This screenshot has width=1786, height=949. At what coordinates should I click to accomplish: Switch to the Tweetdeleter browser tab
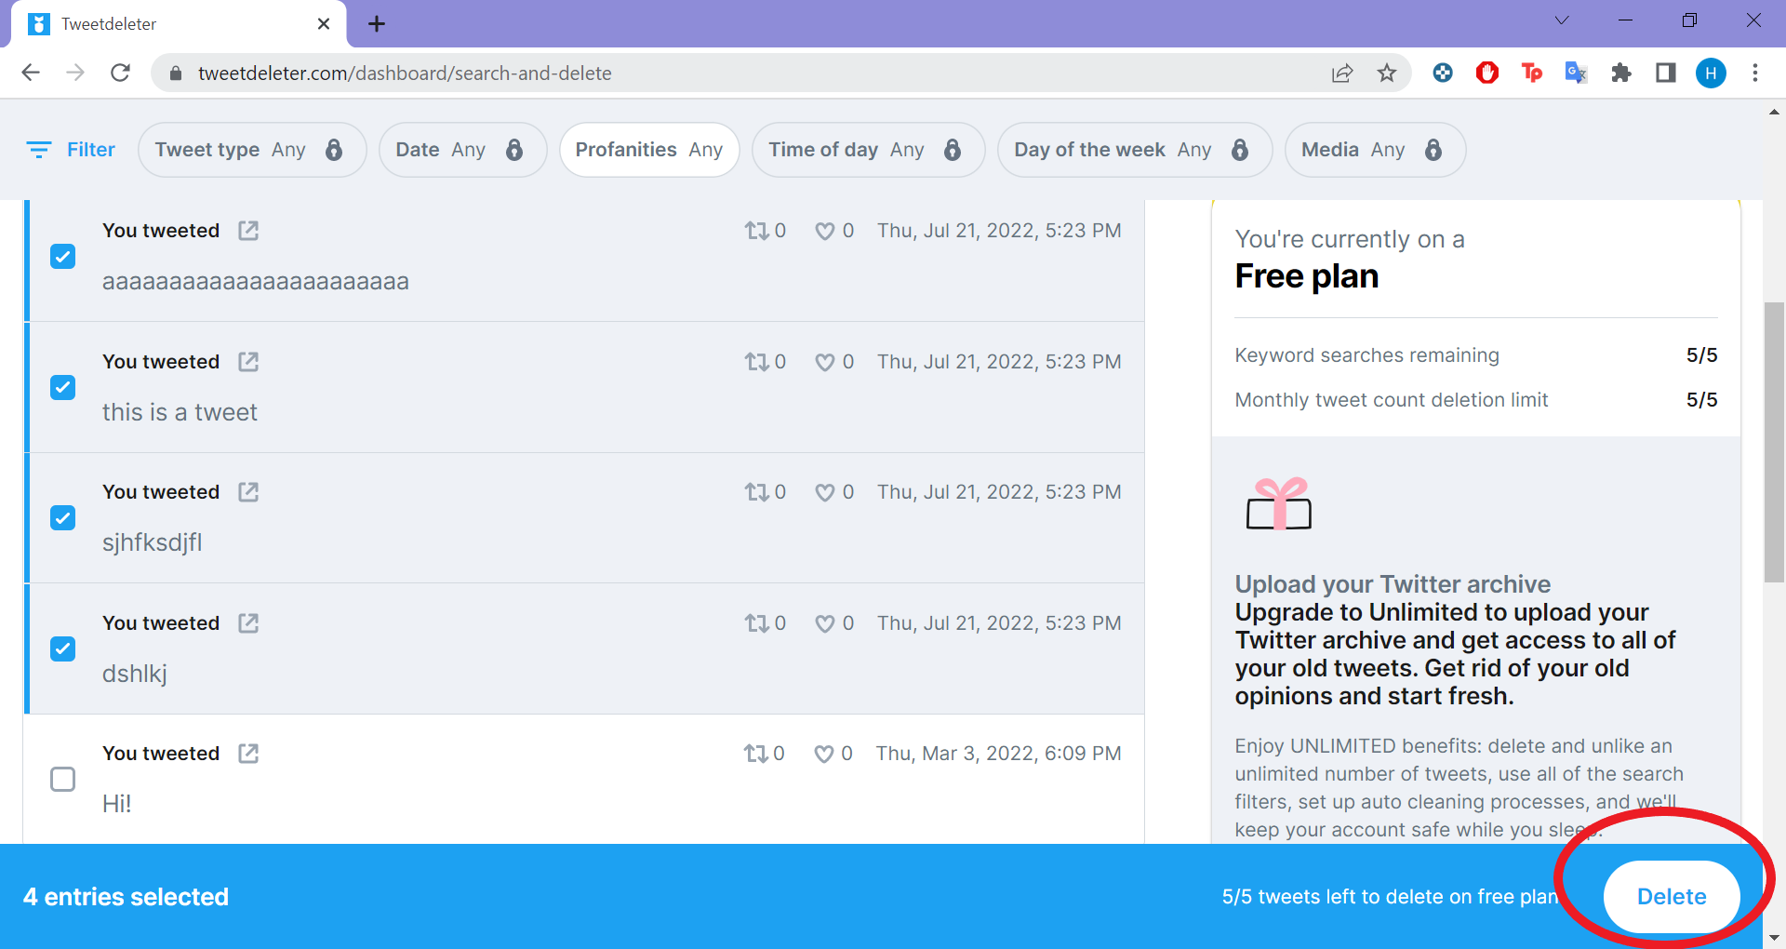(179, 24)
